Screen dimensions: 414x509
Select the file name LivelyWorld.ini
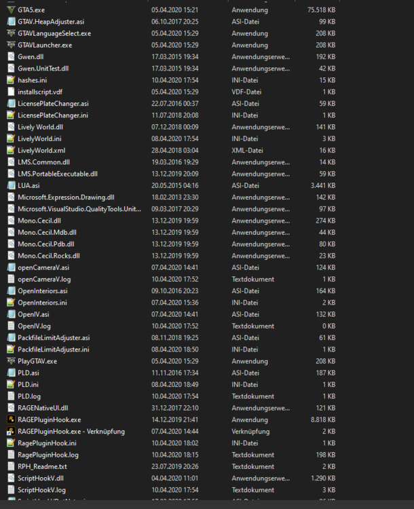[39, 138]
